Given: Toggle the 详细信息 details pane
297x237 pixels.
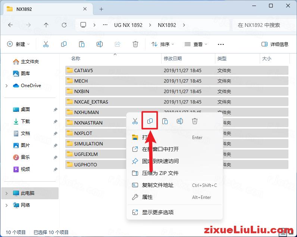Looking at the screenshot, I should click(x=275, y=44).
